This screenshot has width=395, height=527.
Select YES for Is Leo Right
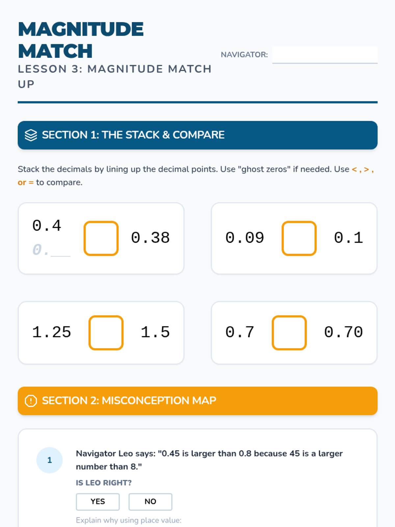[x=98, y=501]
